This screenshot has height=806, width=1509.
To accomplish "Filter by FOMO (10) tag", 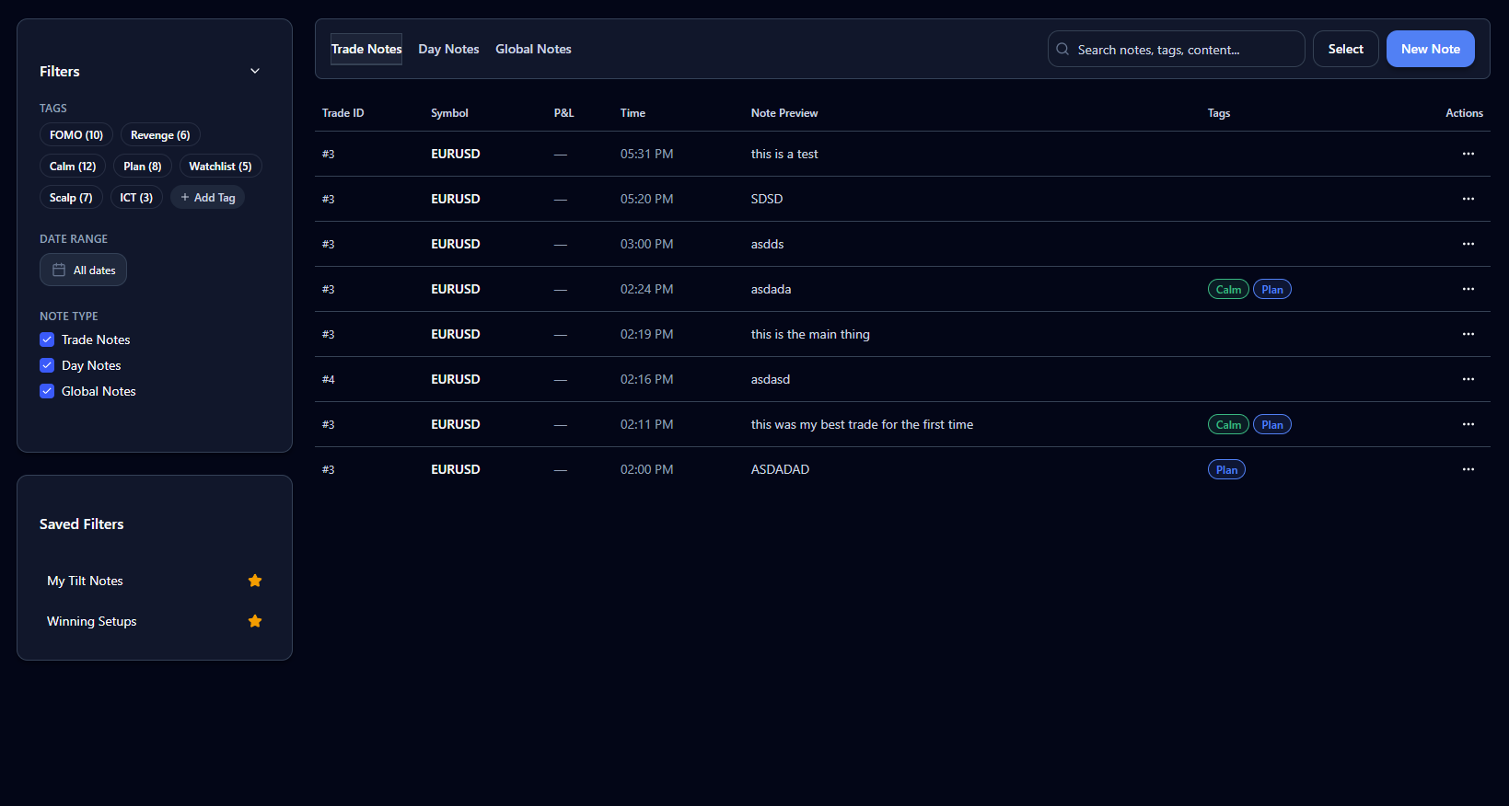I will 76,135.
